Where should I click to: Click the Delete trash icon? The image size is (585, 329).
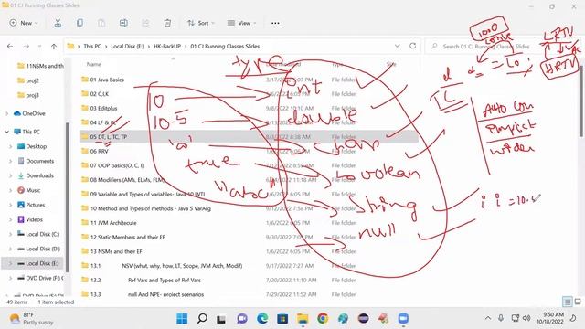tap(167, 23)
